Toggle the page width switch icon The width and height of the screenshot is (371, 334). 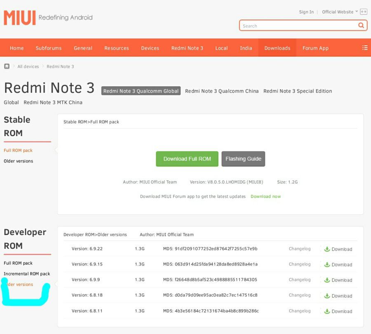point(364,12)
